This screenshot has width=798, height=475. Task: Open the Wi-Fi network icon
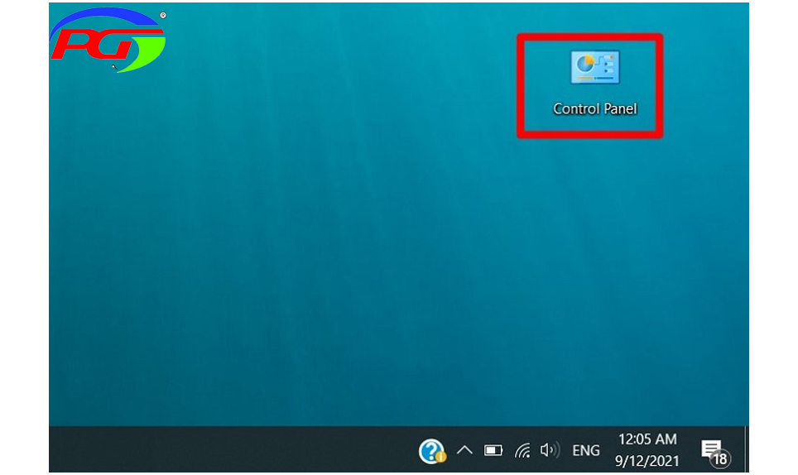522,450
